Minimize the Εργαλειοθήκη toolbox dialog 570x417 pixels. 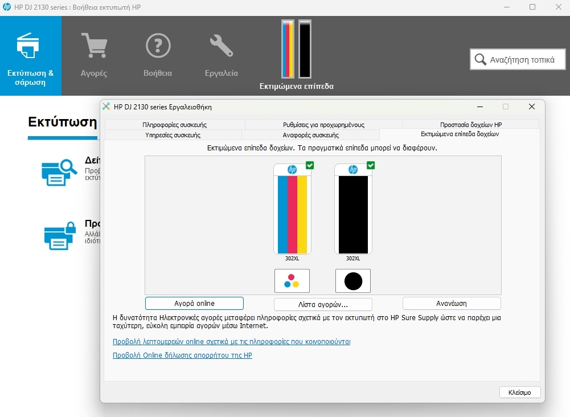coord(480,107)
